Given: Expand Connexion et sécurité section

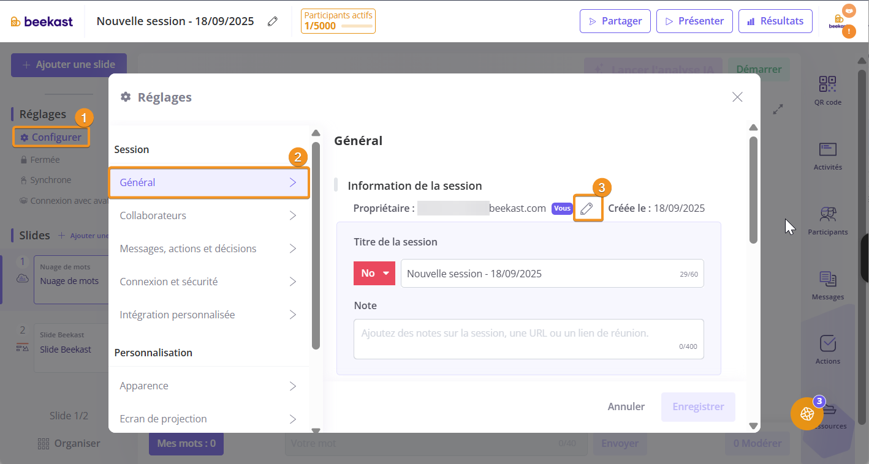Looking at the screenshot, I should [208, 282].
